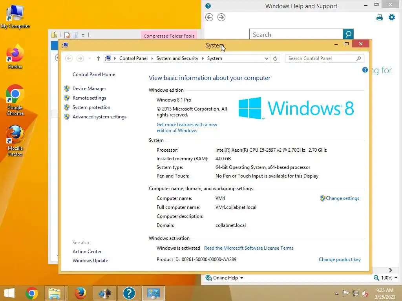
Task: Open Firefox from the taskbar
Action: click(x=80, y=293)
